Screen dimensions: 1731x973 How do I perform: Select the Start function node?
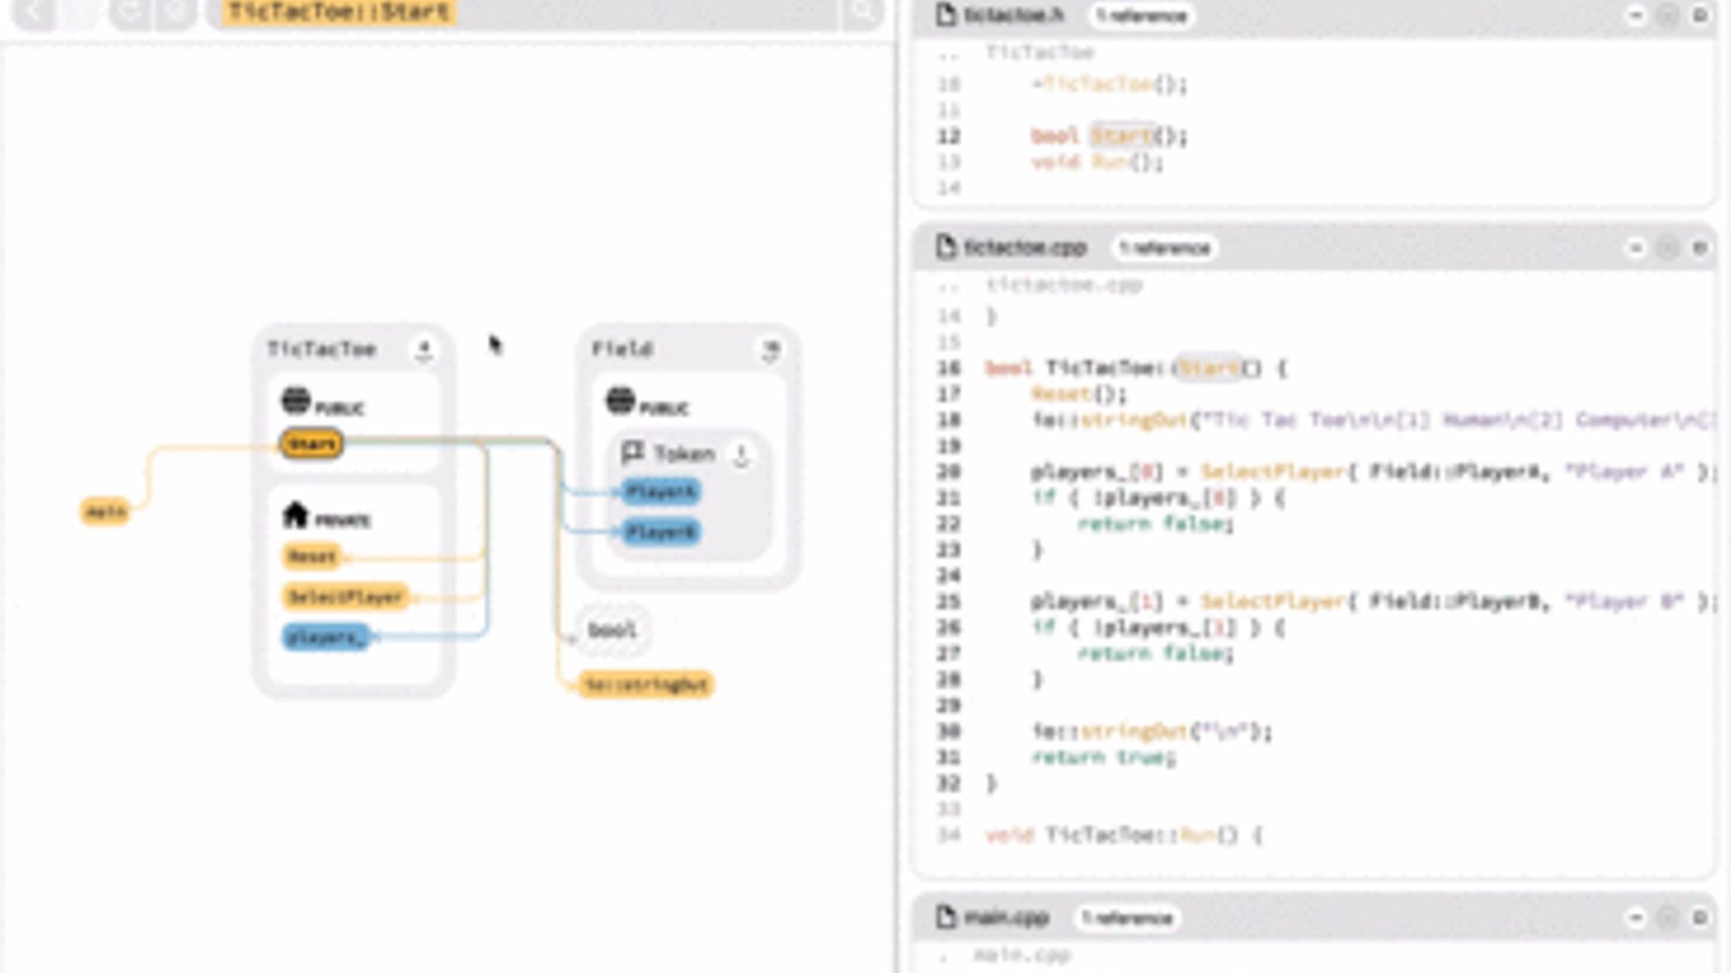(312, 444)
